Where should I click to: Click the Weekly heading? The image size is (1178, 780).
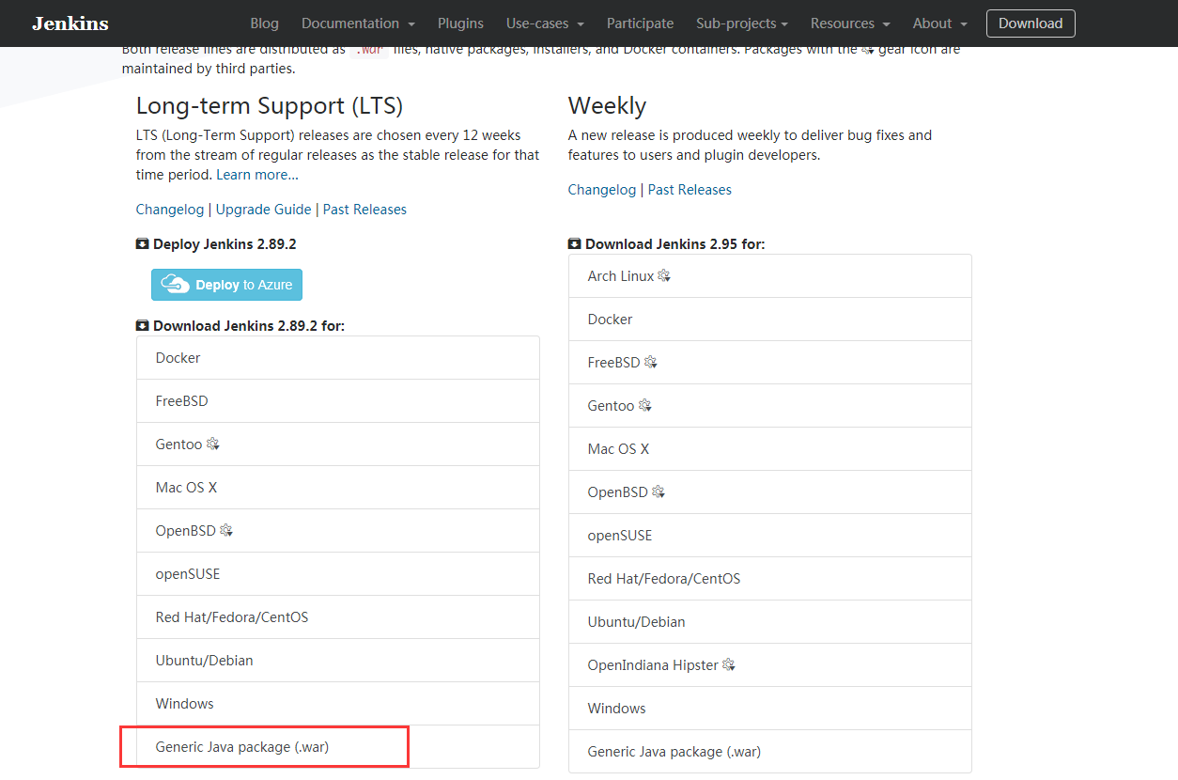tap(607, 105)
